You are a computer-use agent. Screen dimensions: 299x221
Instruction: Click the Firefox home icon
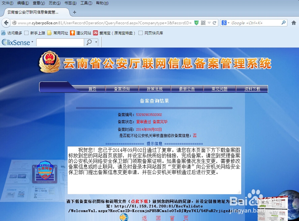coord(294,23)
